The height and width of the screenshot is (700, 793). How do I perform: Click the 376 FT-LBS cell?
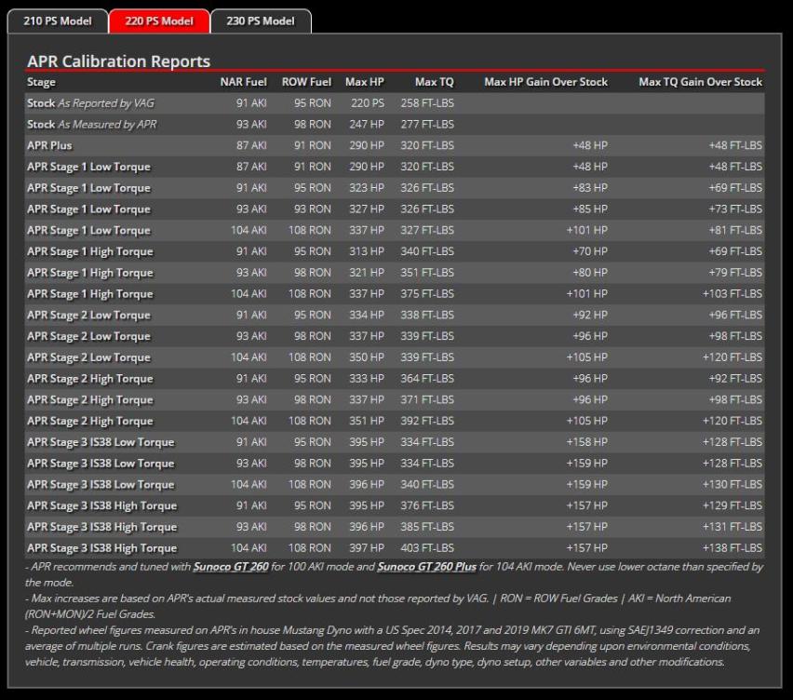(x=427, y=505)
